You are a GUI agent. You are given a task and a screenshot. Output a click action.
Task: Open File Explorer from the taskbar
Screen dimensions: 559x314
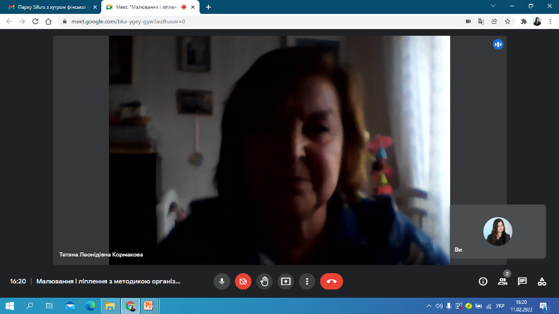(110, 306)
